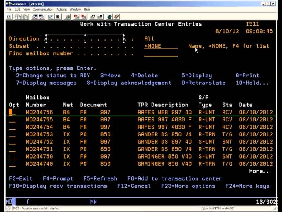The height and width of the screenshot is (212, 282).
Task: Open the Window menu
Action: [x=75, y=9]
